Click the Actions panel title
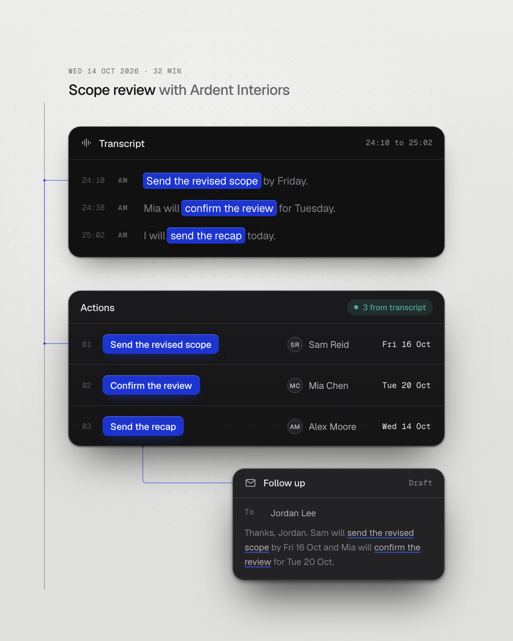The height and width of the screenshot is (641, 513). point(97,308)
